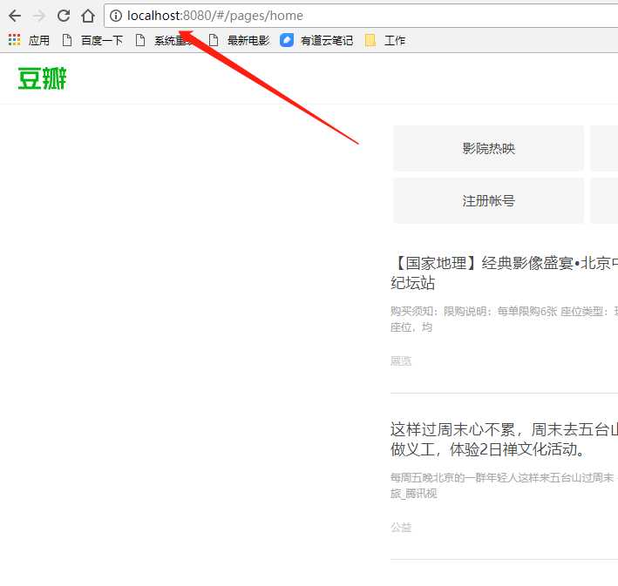Viewport: 618px width, 586px height.
Task: Click the 注册帐号 button
Action: click(488, 201)
